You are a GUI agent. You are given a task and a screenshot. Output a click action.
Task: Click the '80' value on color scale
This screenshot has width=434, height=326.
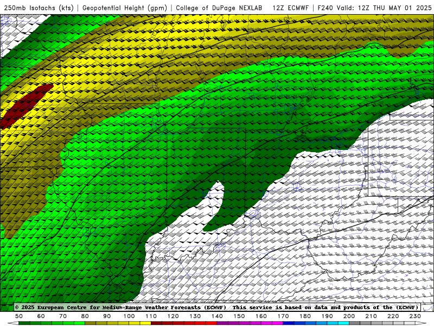tap(85, 316)
